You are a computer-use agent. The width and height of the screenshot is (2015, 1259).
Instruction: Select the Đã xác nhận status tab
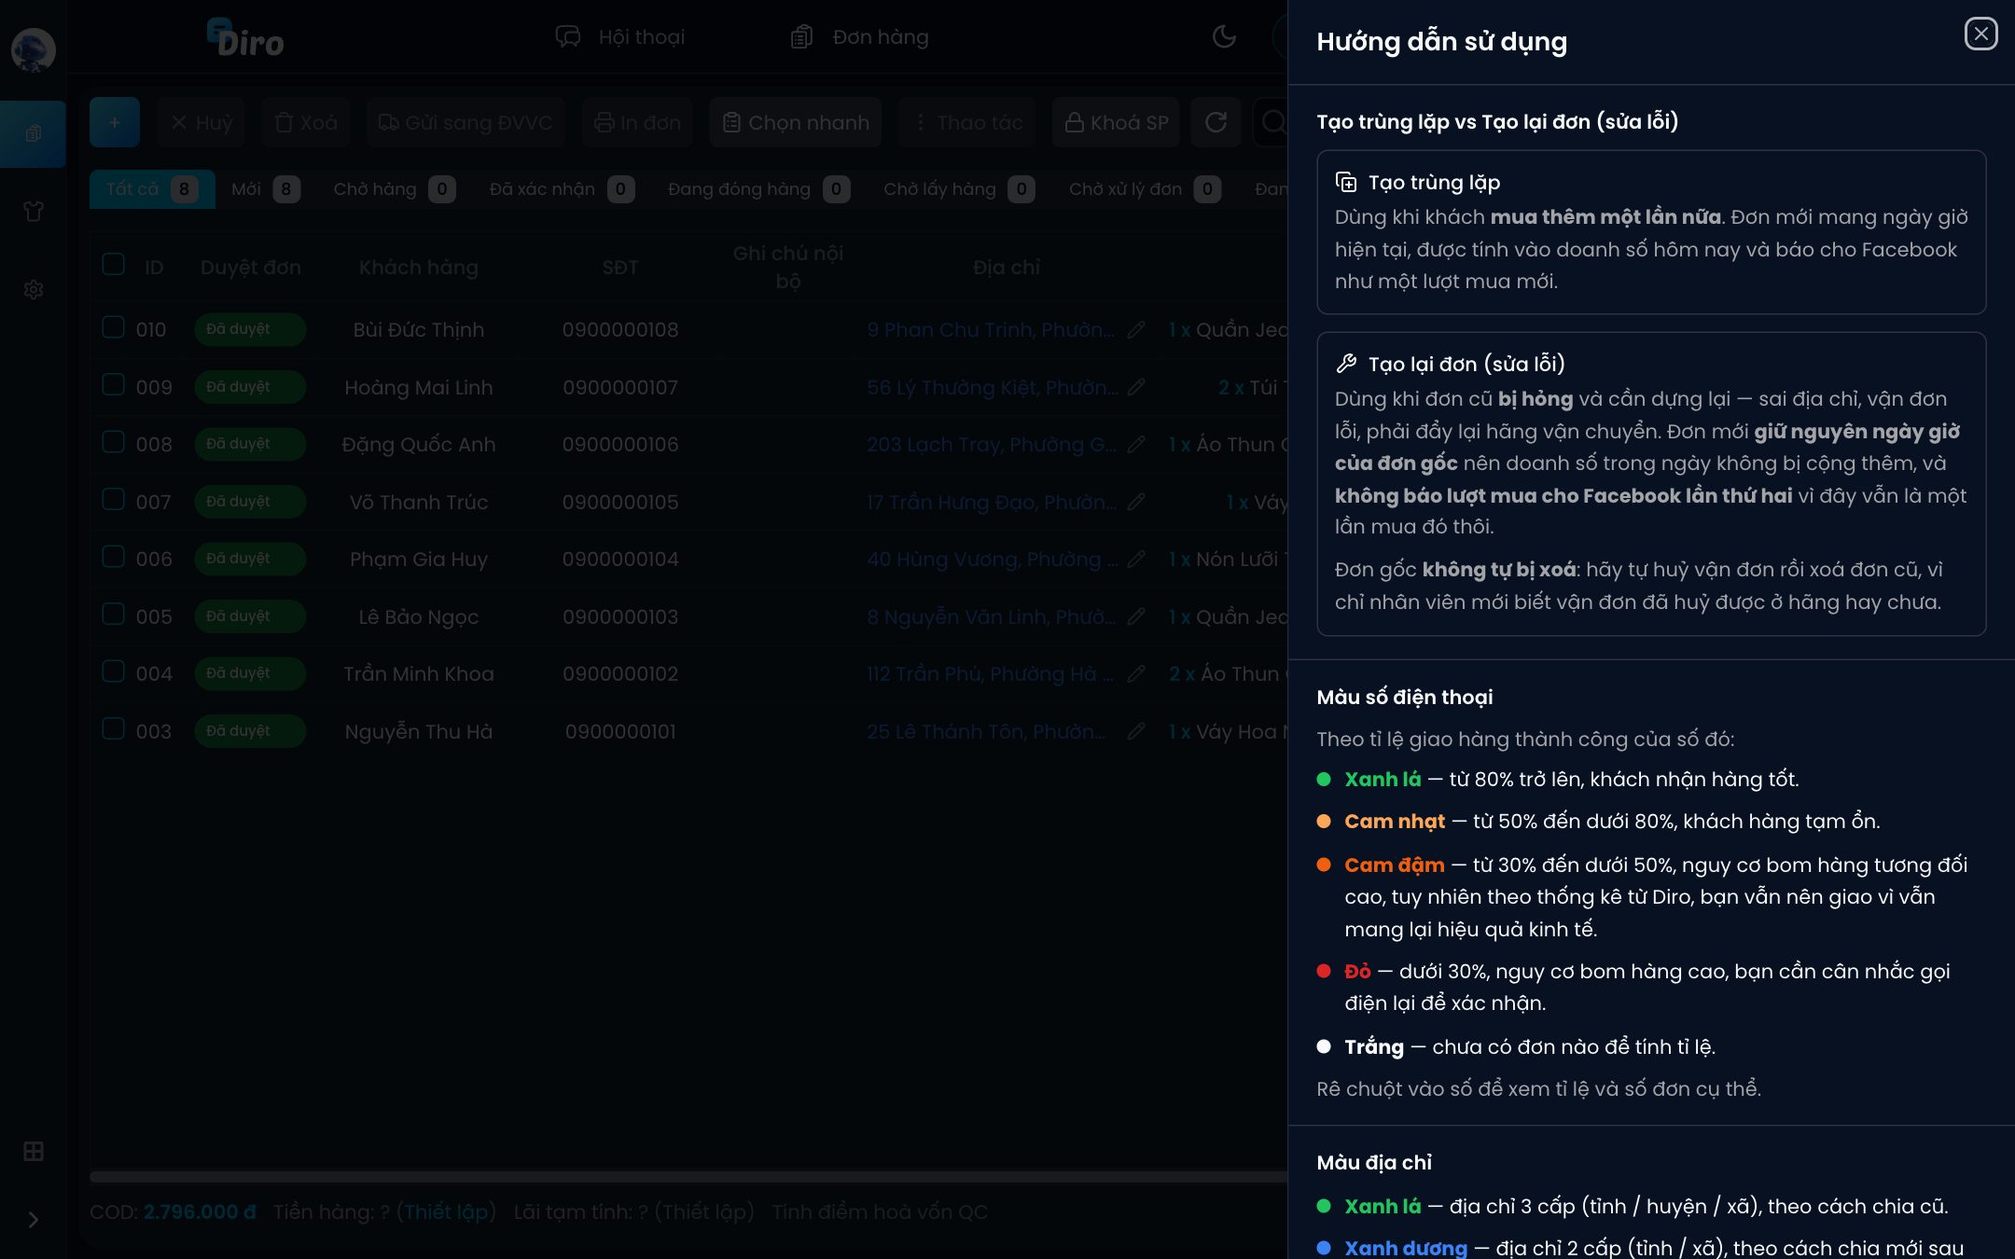pos(562,189)
